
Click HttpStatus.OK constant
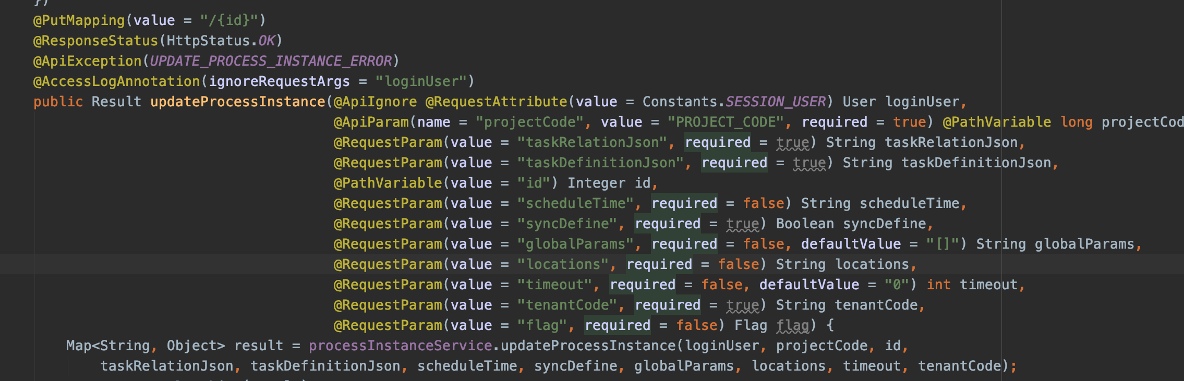pyautogui.click(x=221, y=41)
